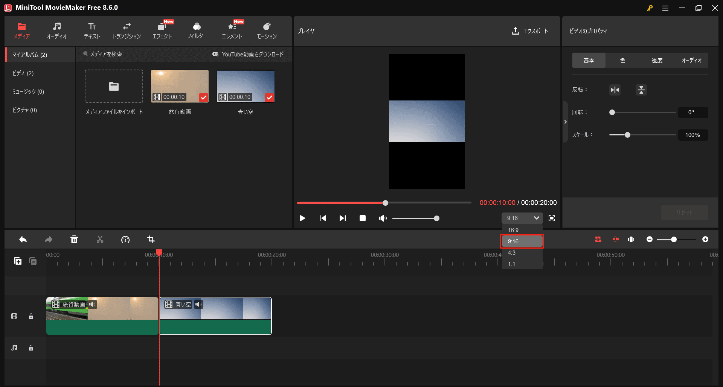Select the crop tool above the timeline
This screenshot has height=387, width=723.
pos(151,239)
